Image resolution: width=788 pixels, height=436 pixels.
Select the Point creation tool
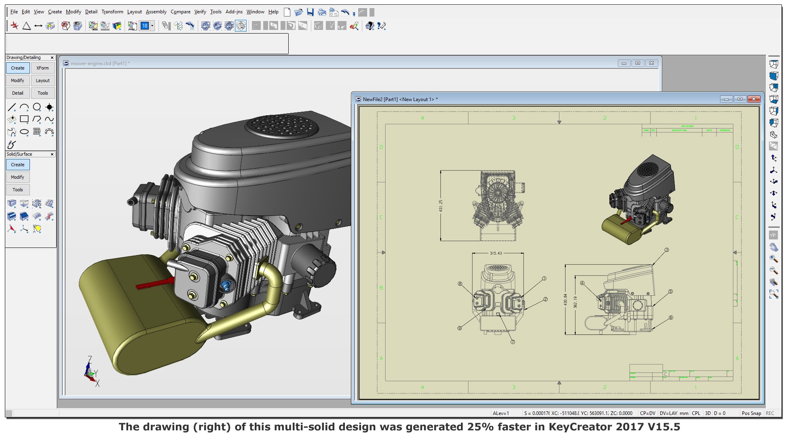[x=49, y=107]
